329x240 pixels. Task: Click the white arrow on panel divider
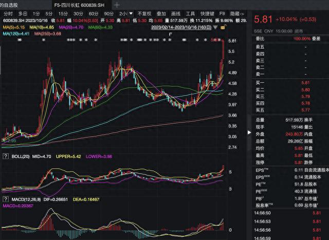[249, 133]
